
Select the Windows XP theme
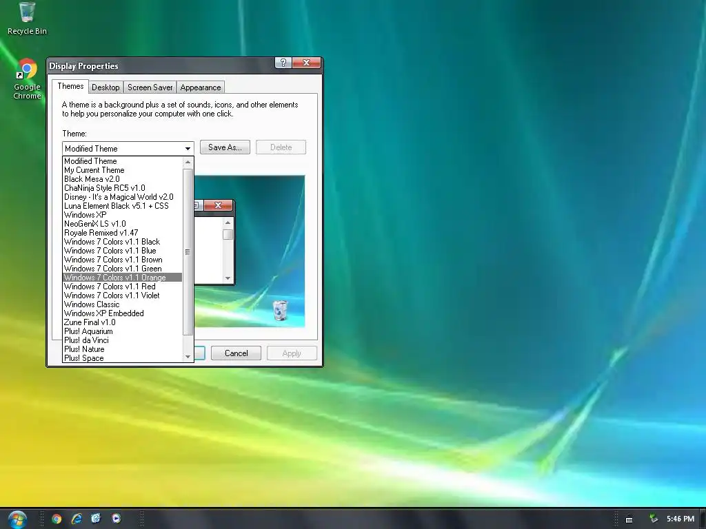point(123,215)
